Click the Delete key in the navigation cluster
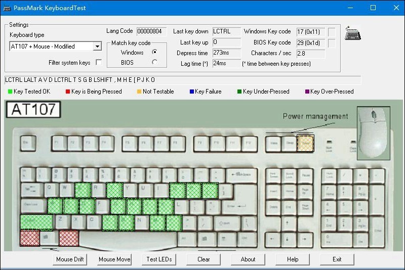Viewport: 405px width, 270px height. point(273,207)
